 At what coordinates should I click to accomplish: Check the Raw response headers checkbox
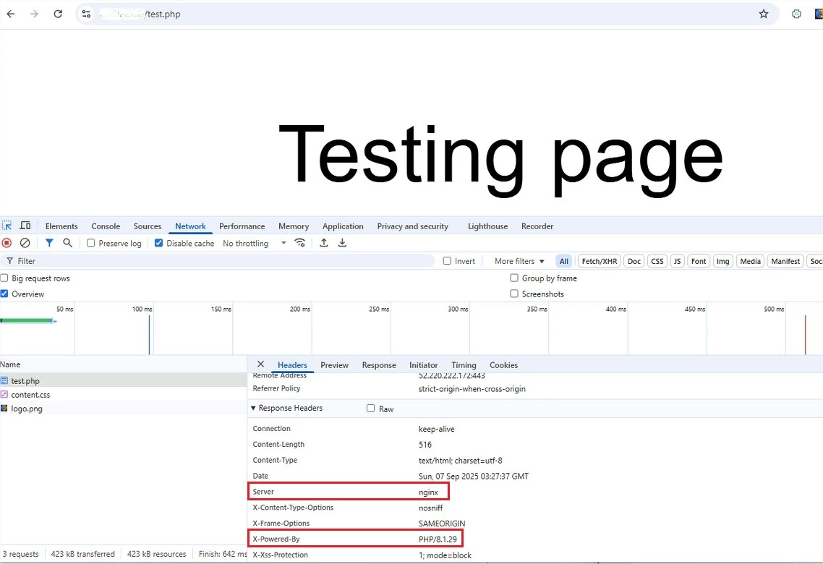pyautogui.click(x=370, y=409)
